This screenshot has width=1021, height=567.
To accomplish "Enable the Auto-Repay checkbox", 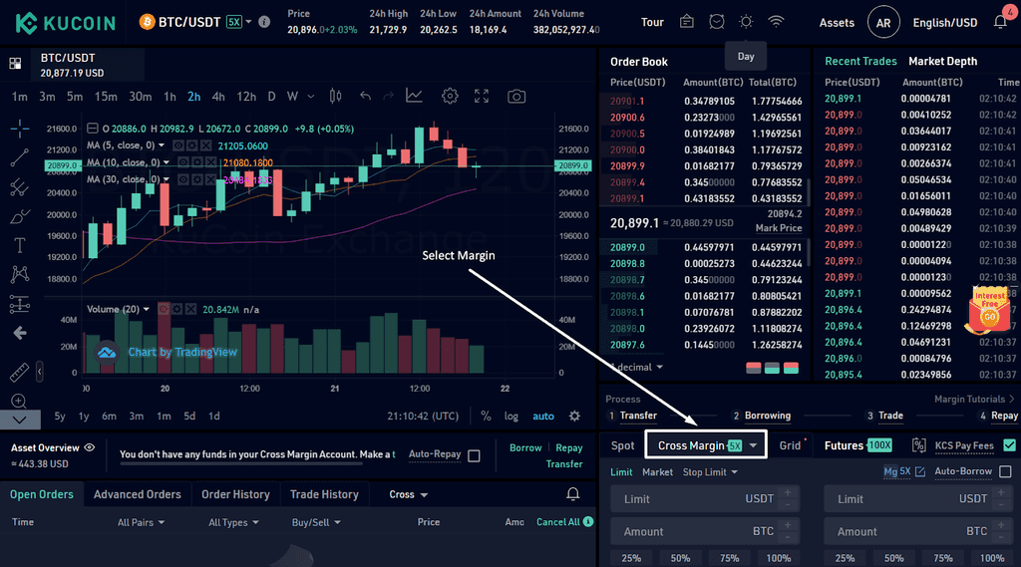I will [x=474, y=455].
